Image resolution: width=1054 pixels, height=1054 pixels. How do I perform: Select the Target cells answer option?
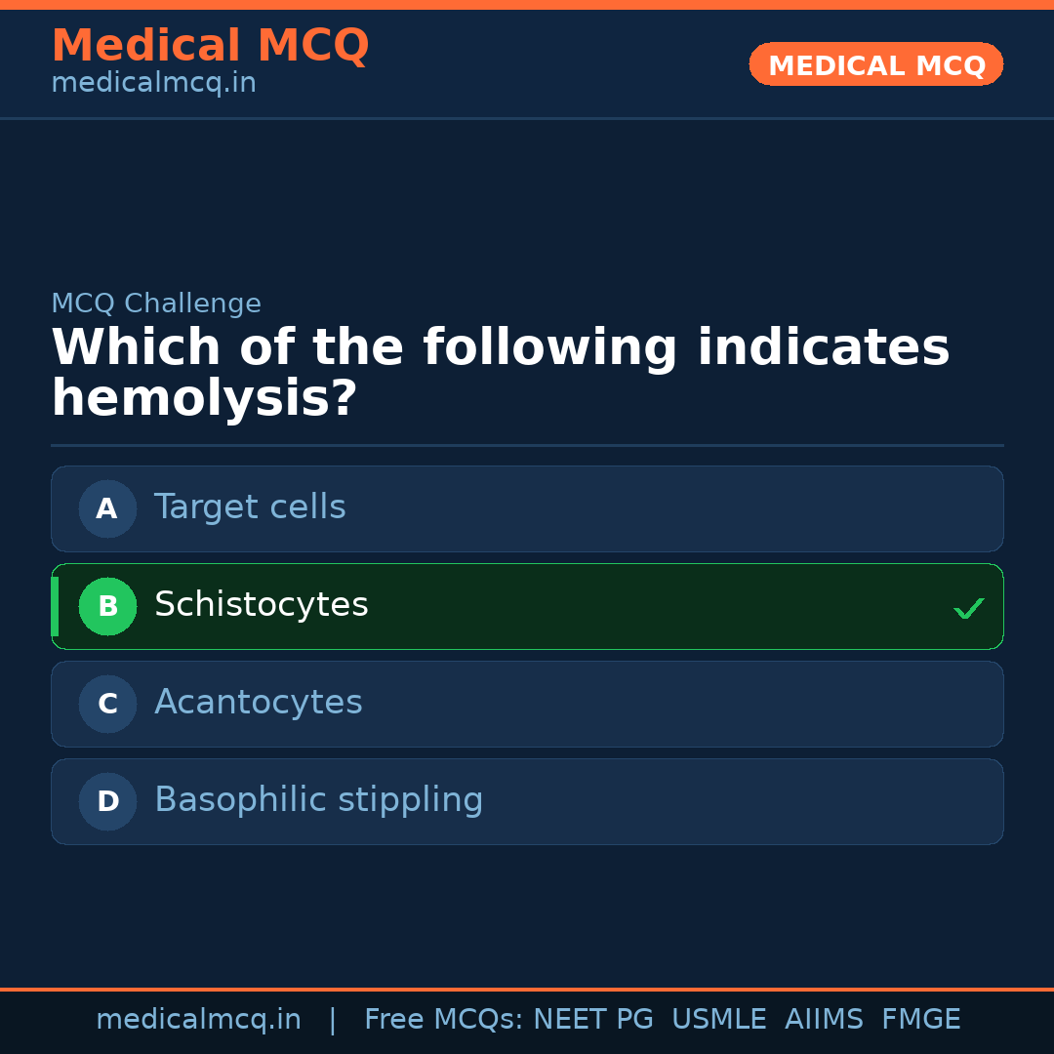click(527, 508)
